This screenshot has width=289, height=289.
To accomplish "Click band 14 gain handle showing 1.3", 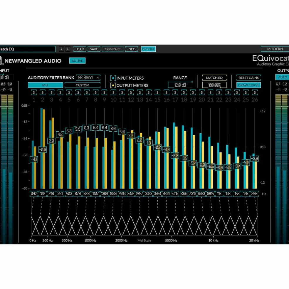I will [x=149, y=143].
